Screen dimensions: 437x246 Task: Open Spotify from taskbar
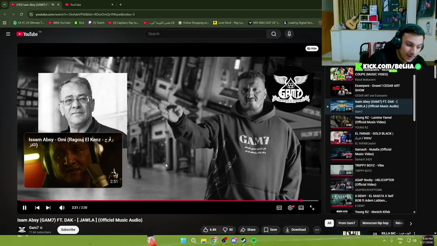(x=254, y=241)
